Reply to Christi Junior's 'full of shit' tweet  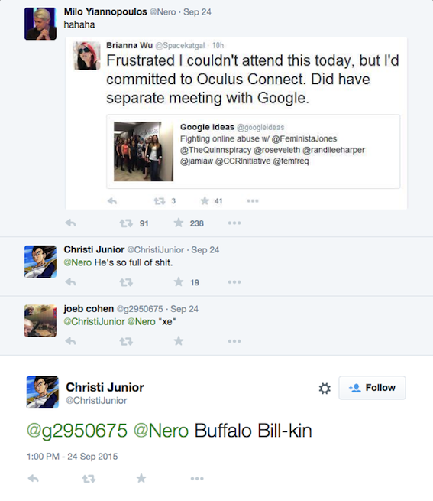point(70,281)
